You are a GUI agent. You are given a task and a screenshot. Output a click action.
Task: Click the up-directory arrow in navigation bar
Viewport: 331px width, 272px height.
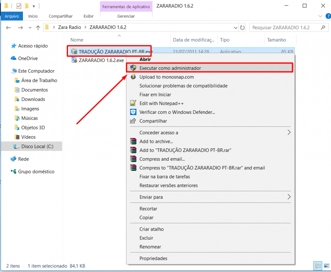38,27
